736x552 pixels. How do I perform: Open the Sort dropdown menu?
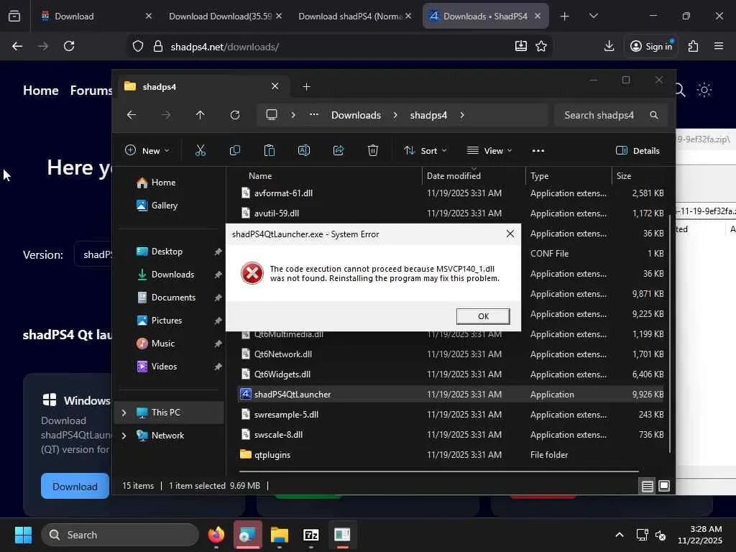425,151
